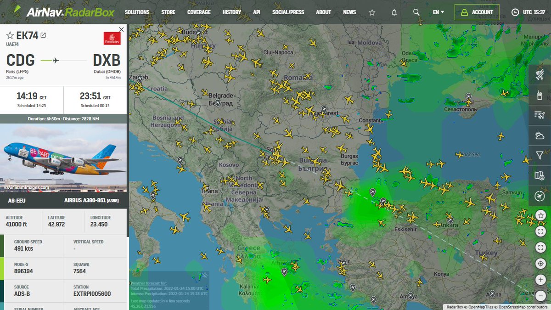Click the round star map button
The image size is (551, 310).
(x=540, y=215)
